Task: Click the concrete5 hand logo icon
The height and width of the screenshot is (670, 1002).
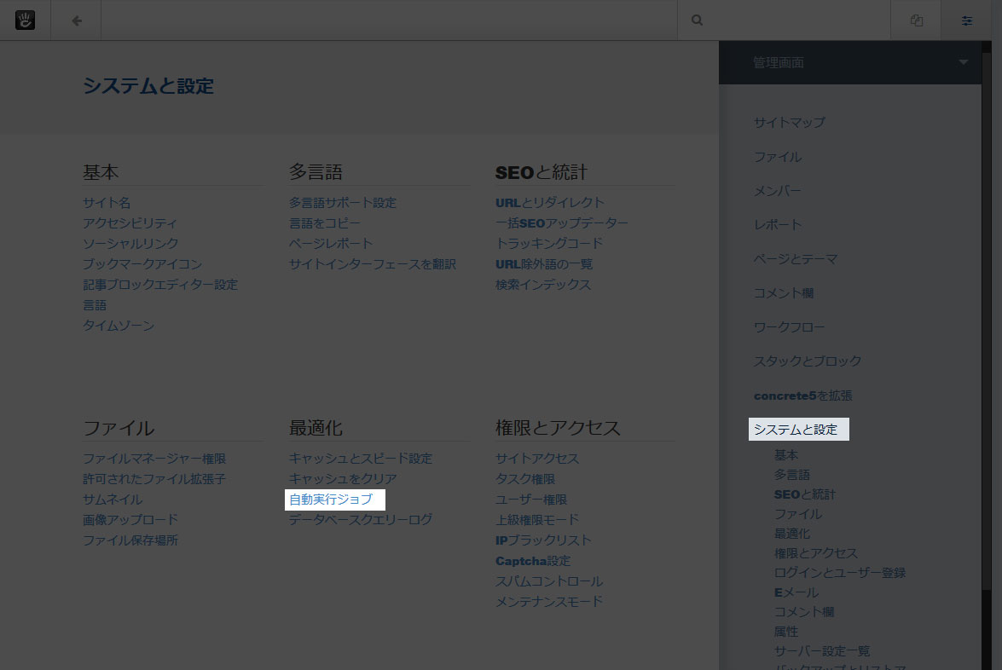Action: point(26,20)
